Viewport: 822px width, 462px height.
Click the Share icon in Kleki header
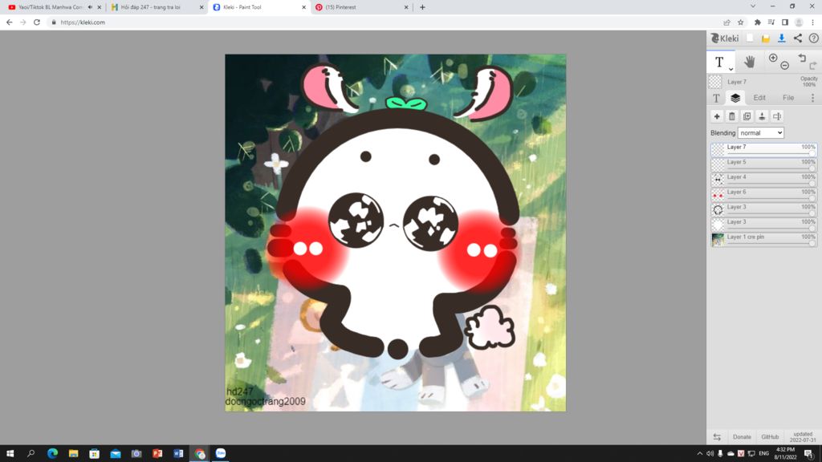[x=797, y=38]
